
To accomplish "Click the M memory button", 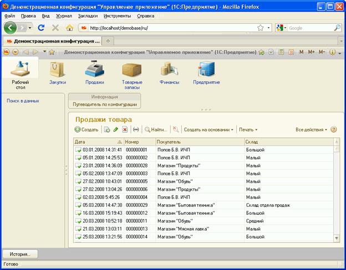I will coord(301,52).
